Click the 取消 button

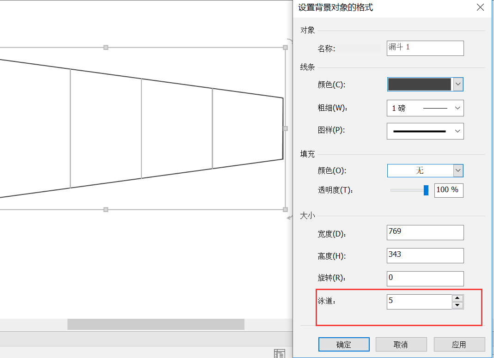click(x=401, y=345)
